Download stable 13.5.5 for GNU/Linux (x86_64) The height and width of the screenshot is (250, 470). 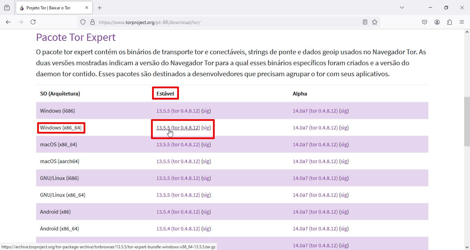pos(178,195)
